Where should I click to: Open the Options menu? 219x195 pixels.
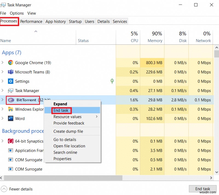coord(17,13)
